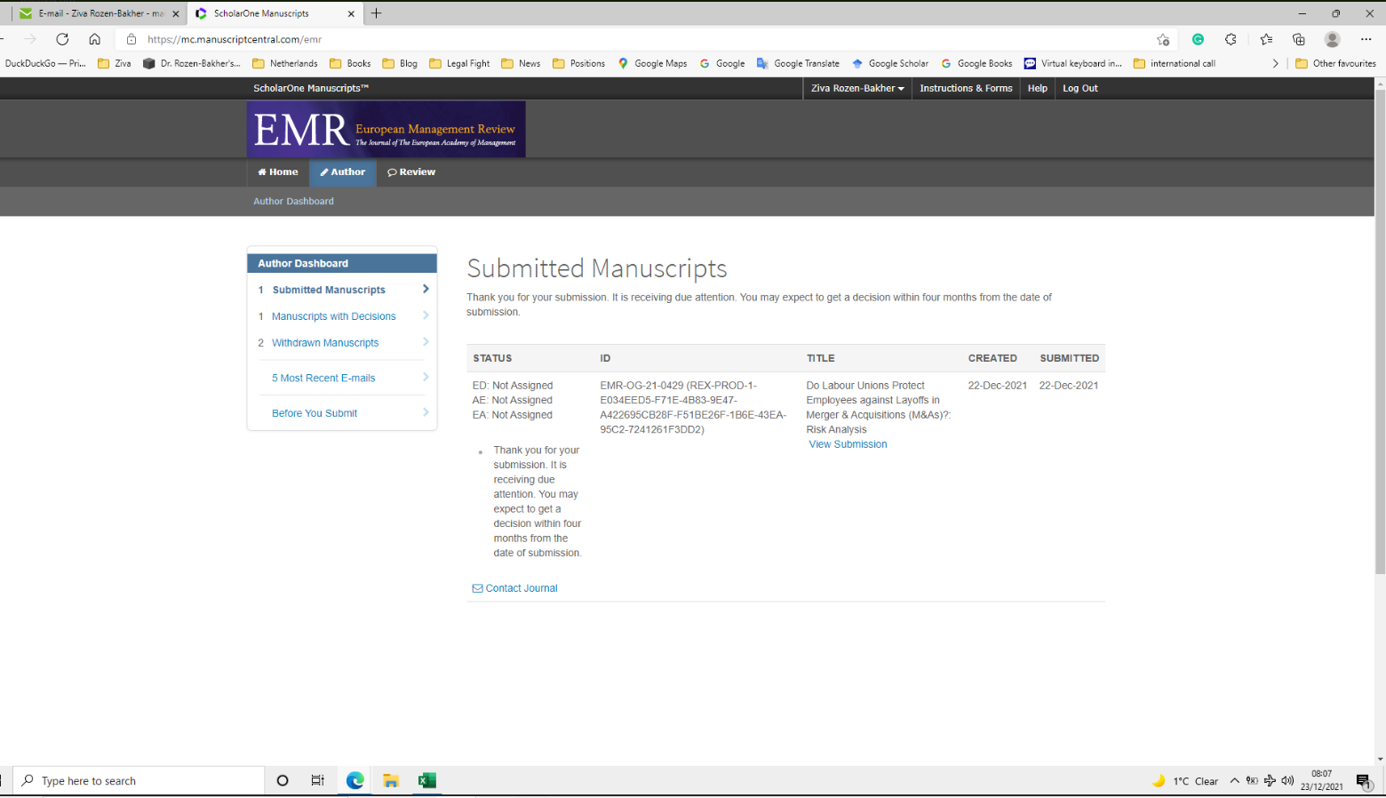1386x798 pixels.
Task: Open the Favourites list icon
Action: (1266, 39)
